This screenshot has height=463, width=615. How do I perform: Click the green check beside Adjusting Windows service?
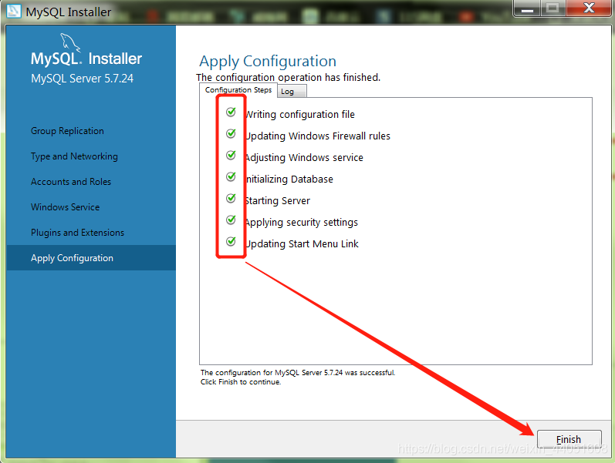pyautogui.click(x=231, y=155)
